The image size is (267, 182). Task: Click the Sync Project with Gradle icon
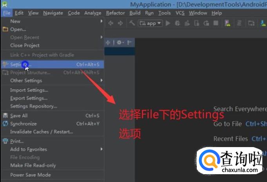tap(239, 23)
